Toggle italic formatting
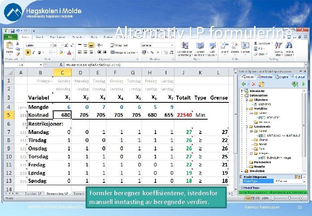Viewport: 312px width, 216px height. 34,52
